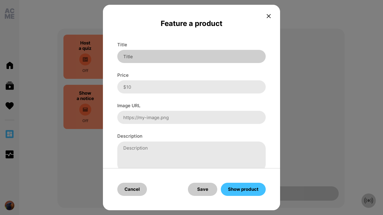Open the blue dashboard layout icon
The width and height of the screenshot is (383, 215).
[10, 134]
